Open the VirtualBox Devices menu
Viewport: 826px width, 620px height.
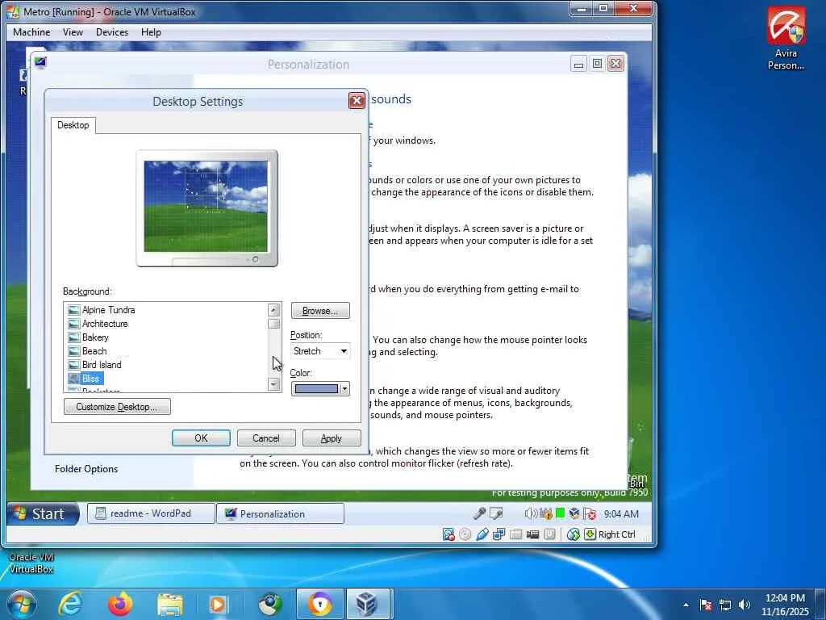click(x=111, y=32)
